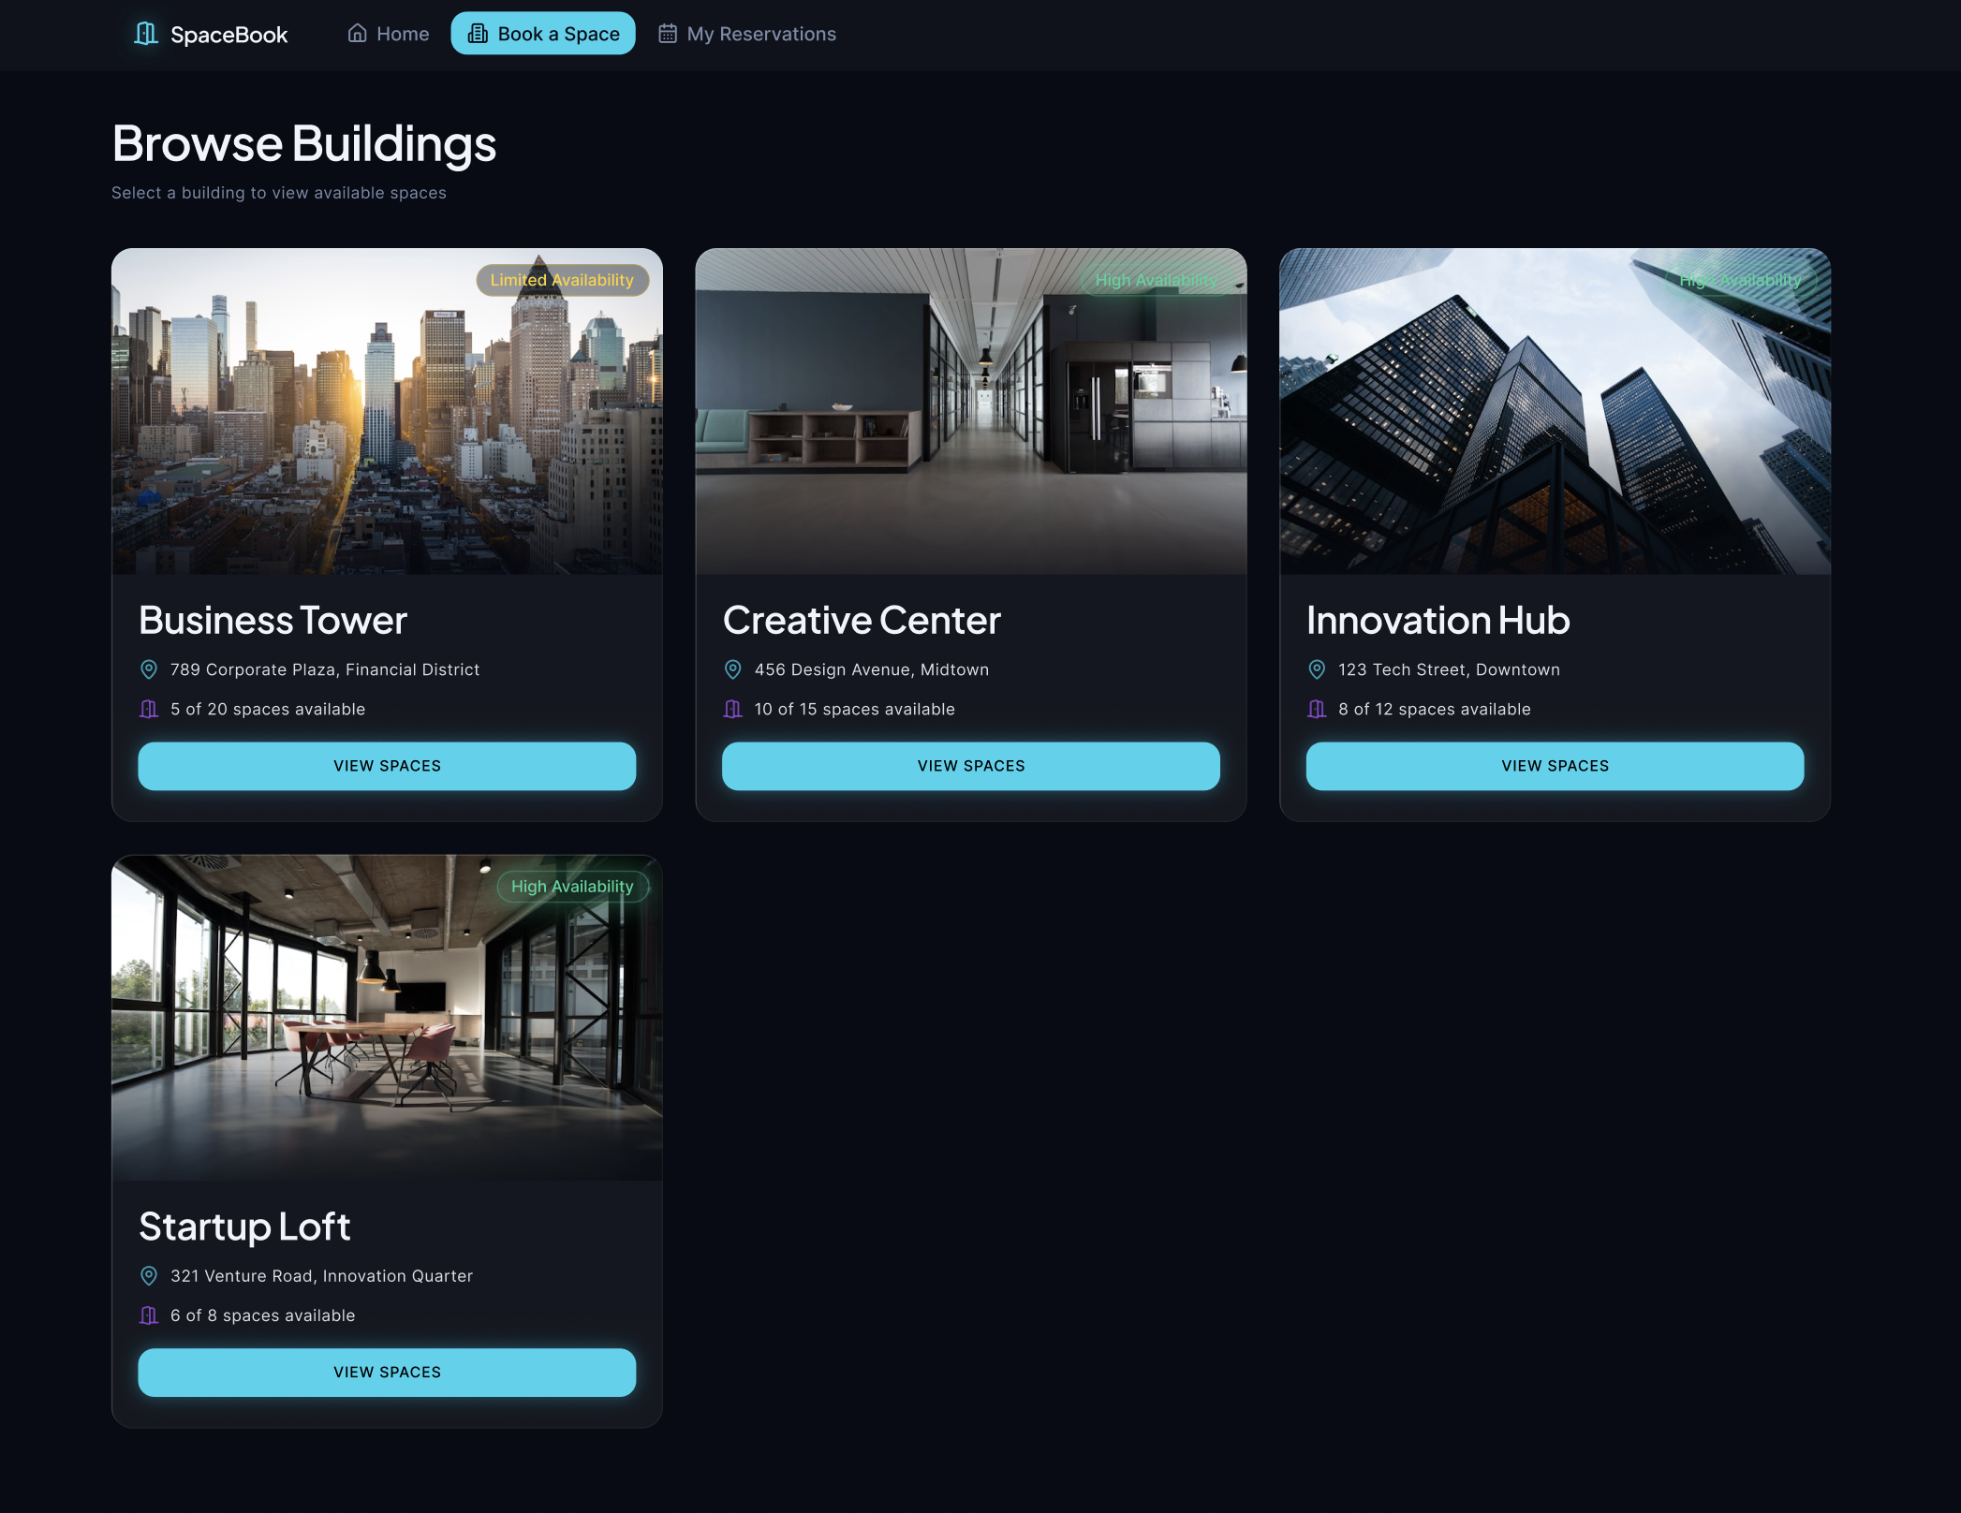Click the Limited Availability badge on Business Tower
Screen dimensions: 1961x1513
pos(562,280)
